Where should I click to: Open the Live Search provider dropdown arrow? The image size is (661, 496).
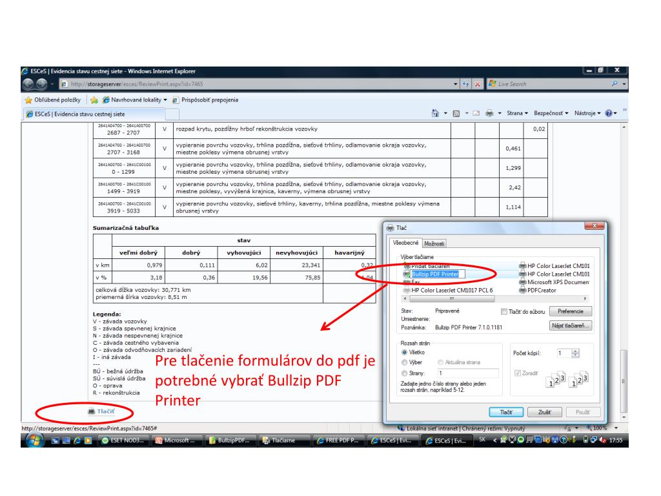[624, 84]
